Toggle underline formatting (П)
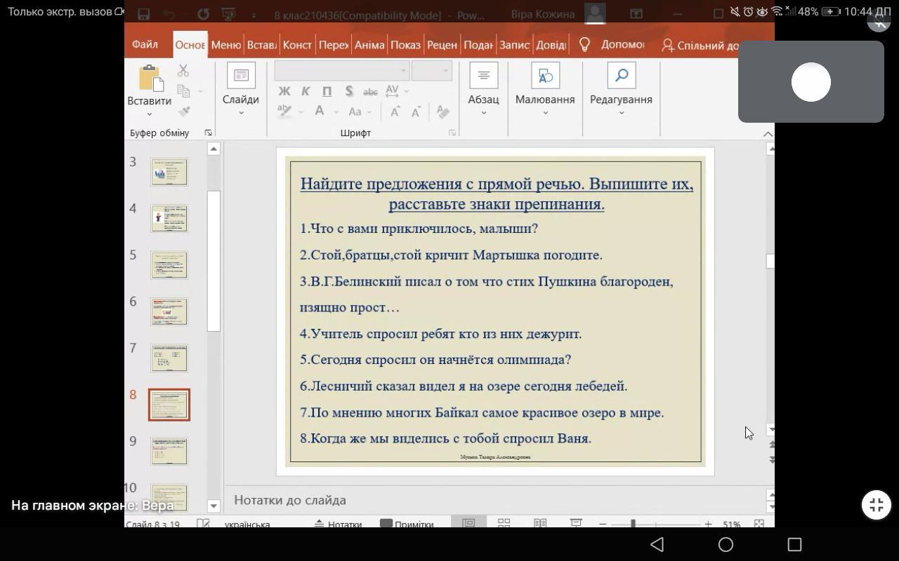 pyautogui.click(x=327, y=91)
